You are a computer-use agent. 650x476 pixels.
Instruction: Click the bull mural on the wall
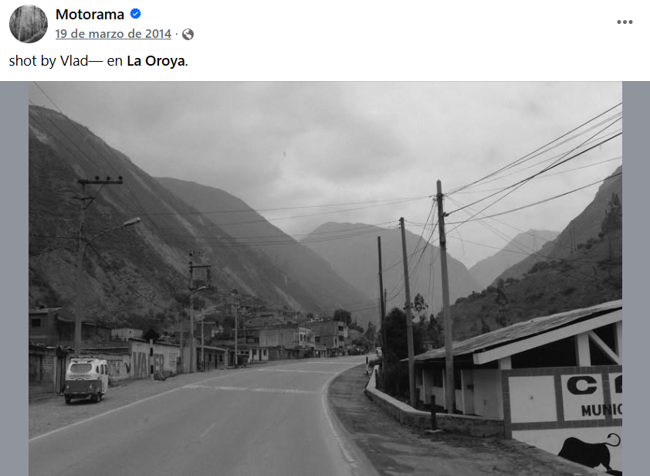click(x=591, y=452)
